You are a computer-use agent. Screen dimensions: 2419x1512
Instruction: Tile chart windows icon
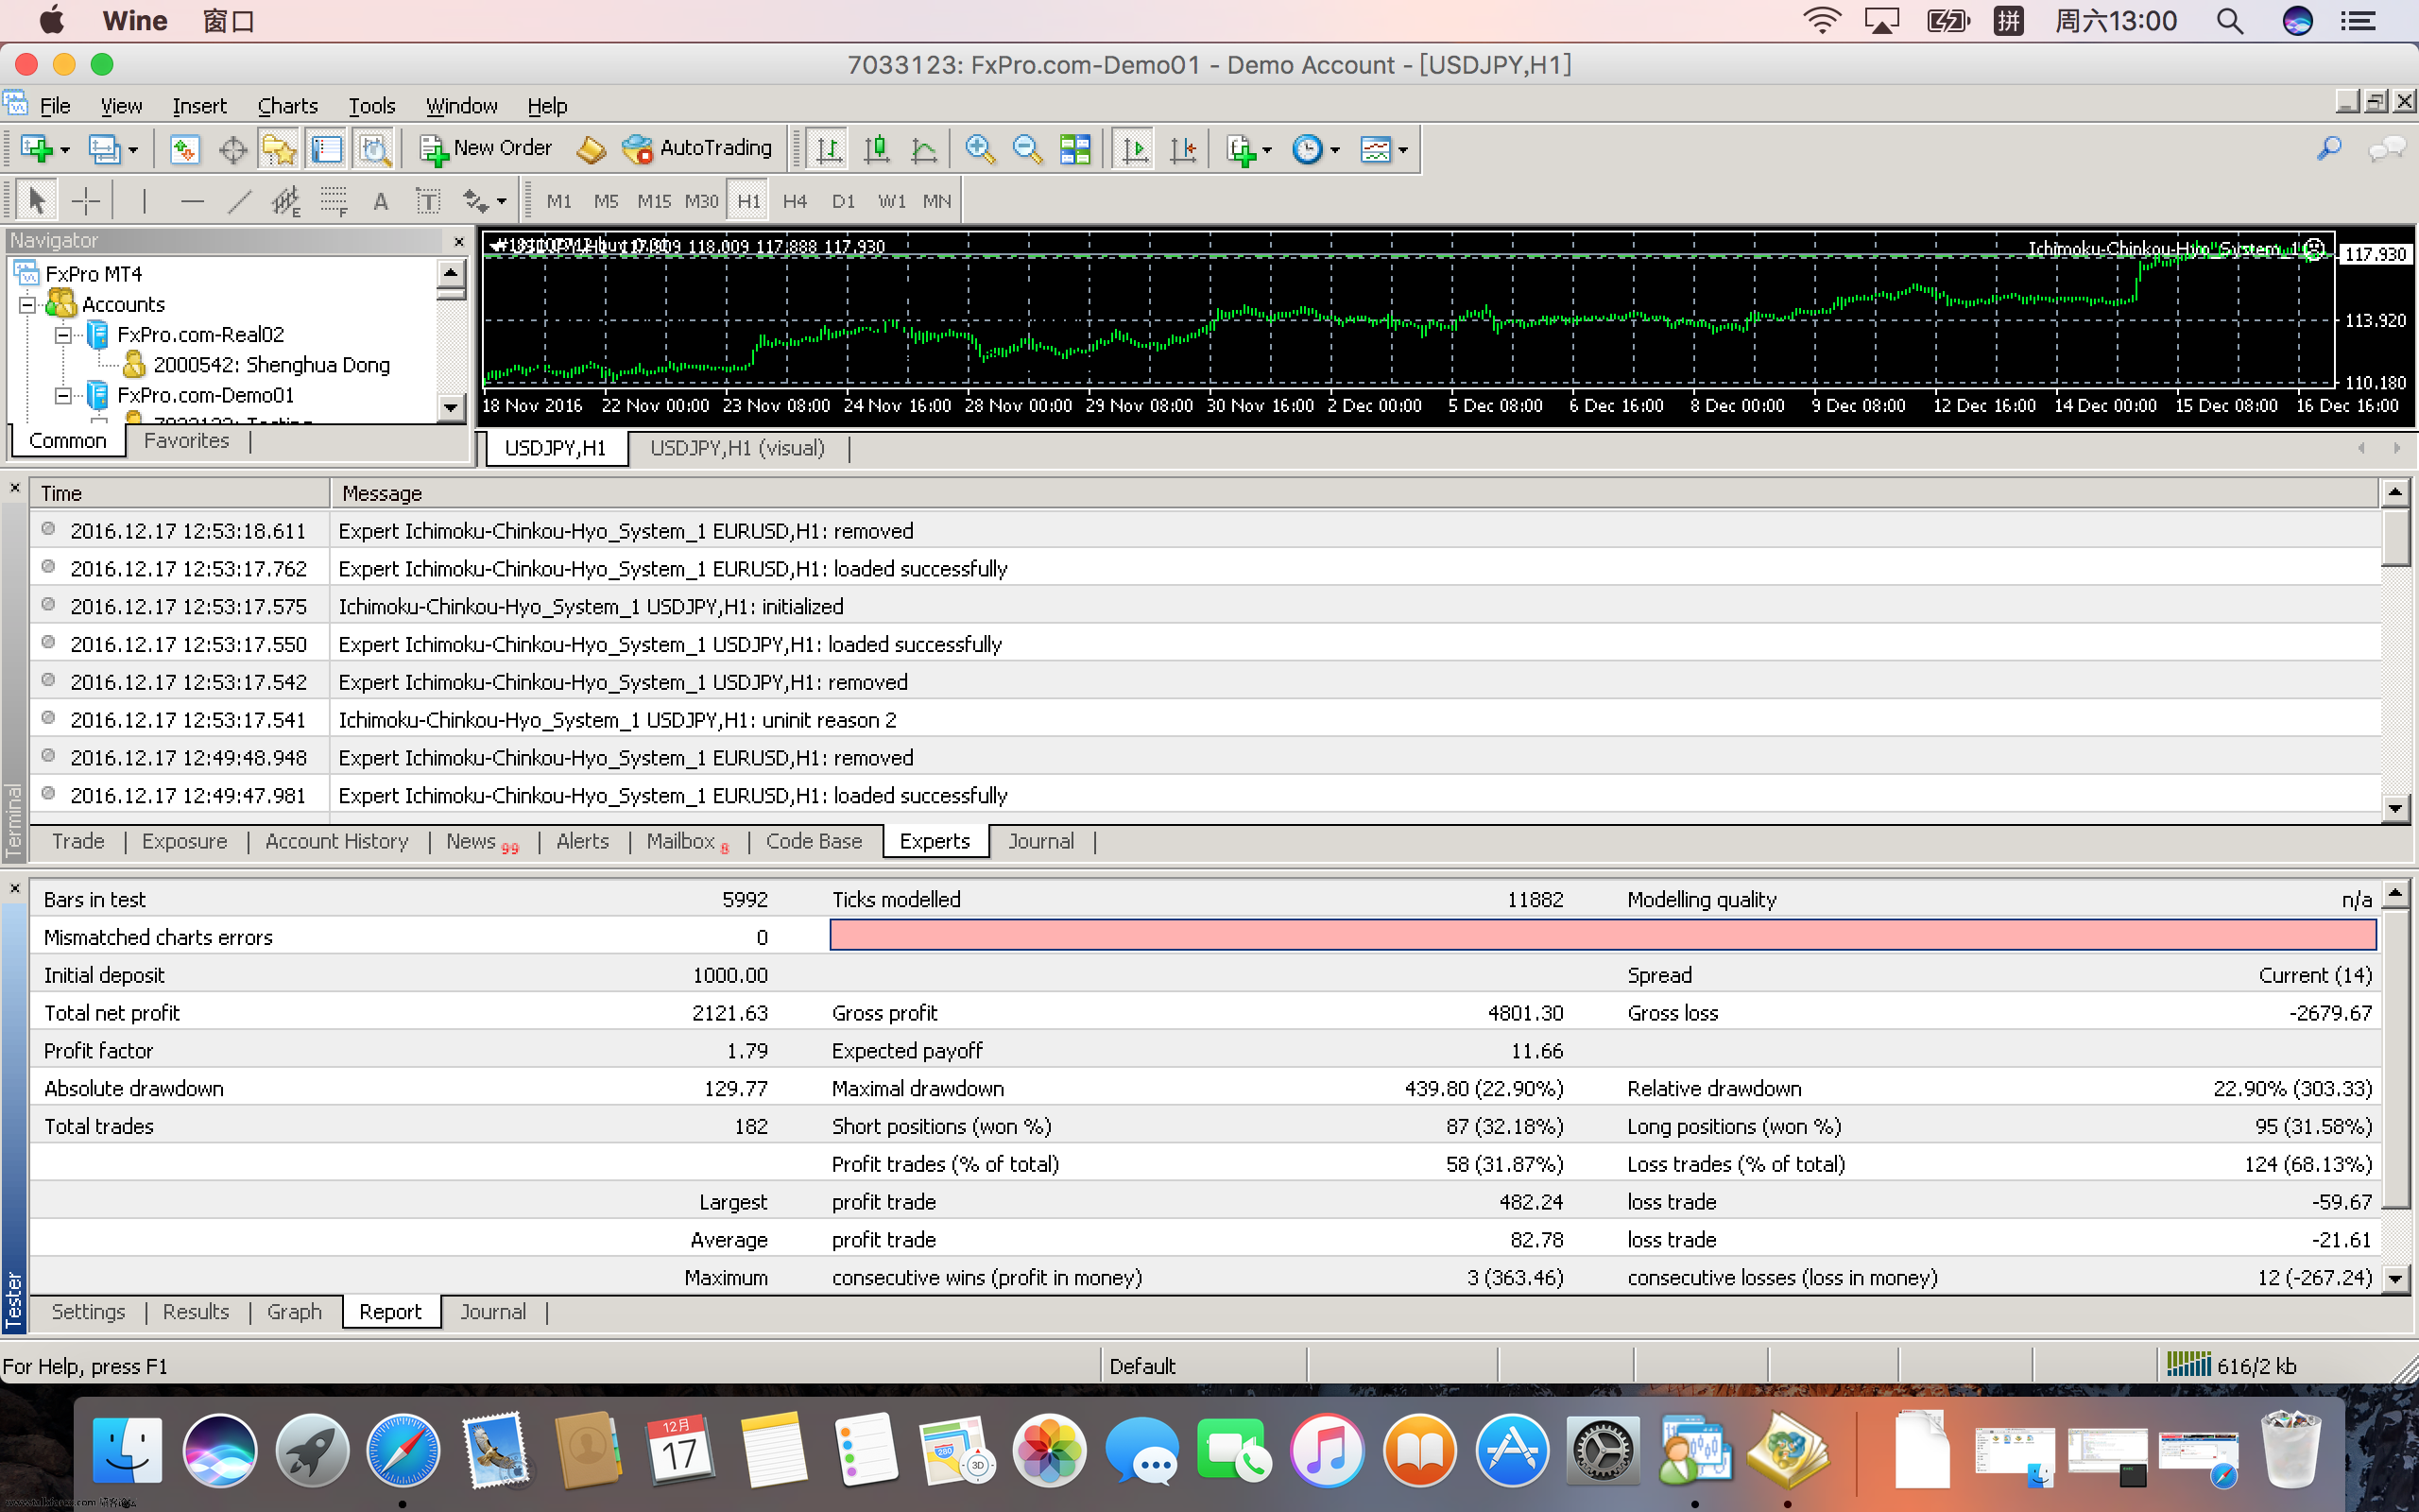click(x=1075, y=150)
